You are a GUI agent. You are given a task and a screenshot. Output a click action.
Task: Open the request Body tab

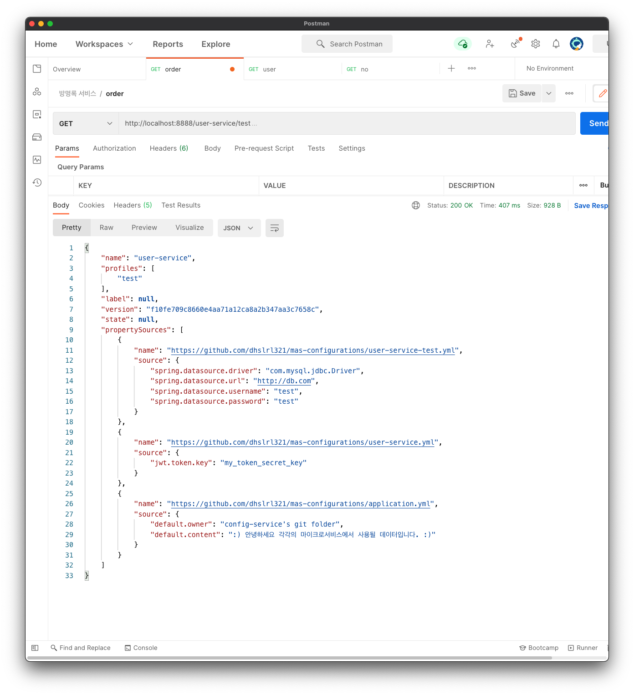click(213, 148)
